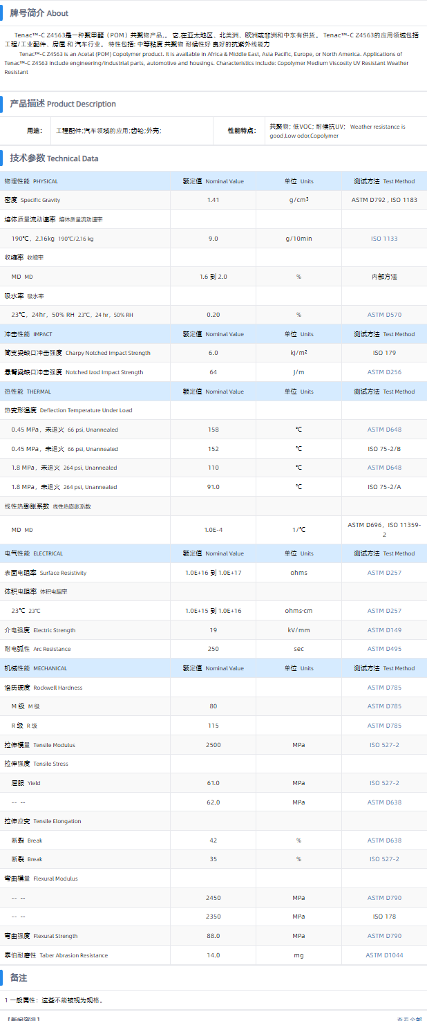427x1021 pixels.
Task: Select the 牌号简介 About section heading
Action: click(x=39, y=13)
